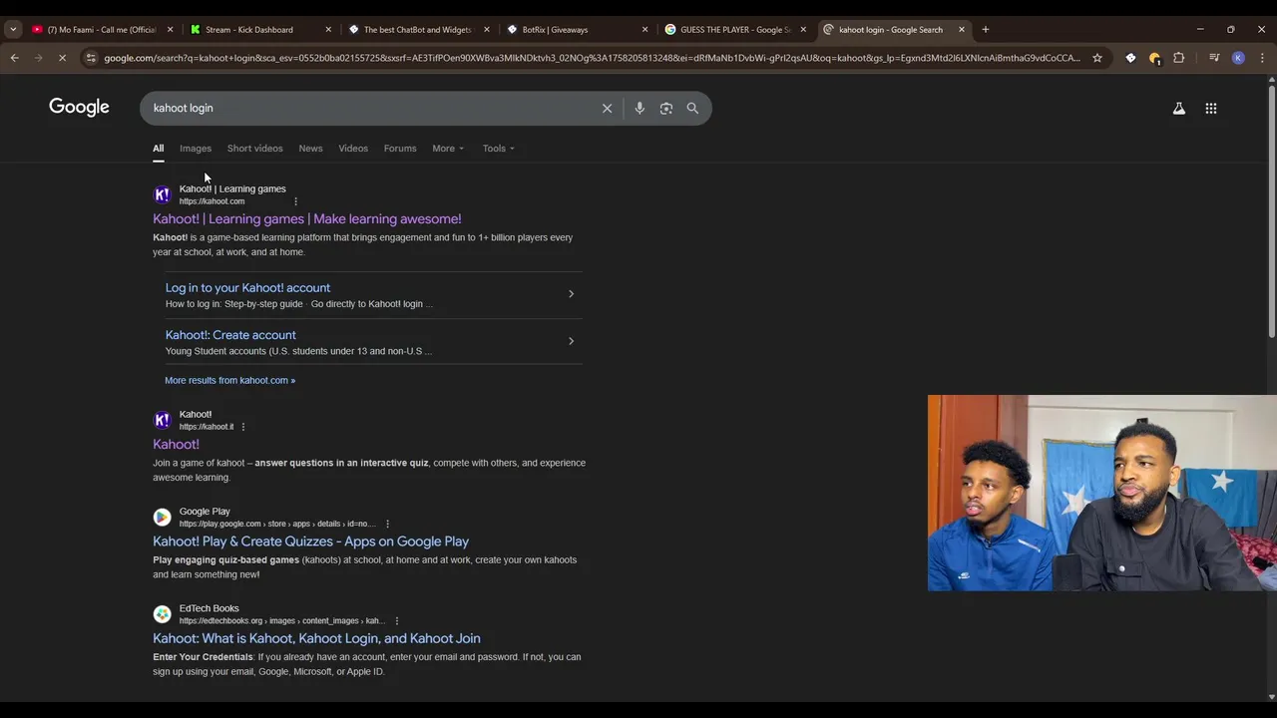Clear the search box with X icon
Viewport: 1277px width, 718px height.
(607, 108)
